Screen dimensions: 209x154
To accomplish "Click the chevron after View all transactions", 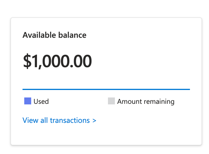I will coord(94,121).
